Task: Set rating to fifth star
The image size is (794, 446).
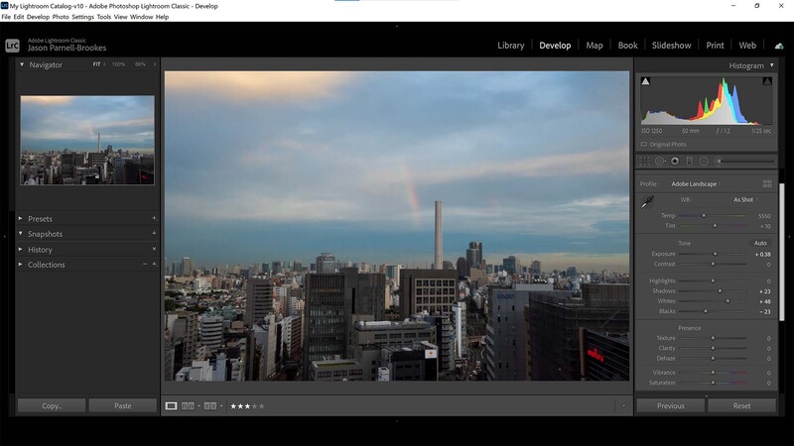Action: coord(261,406)
